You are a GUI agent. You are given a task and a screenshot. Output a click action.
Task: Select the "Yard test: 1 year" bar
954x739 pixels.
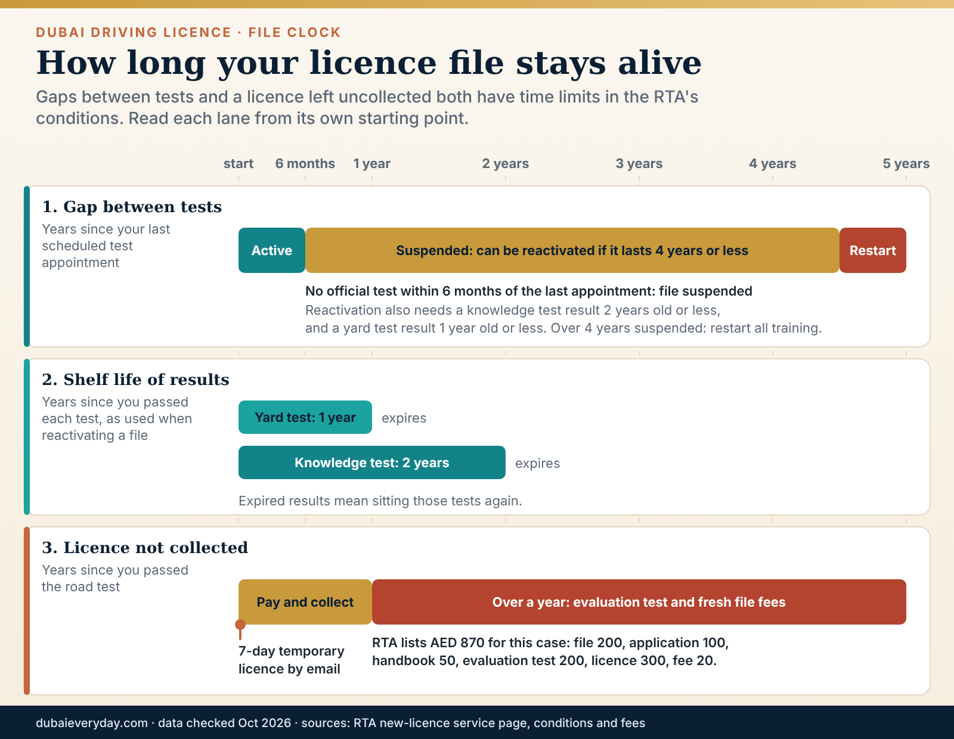[305, 417]
